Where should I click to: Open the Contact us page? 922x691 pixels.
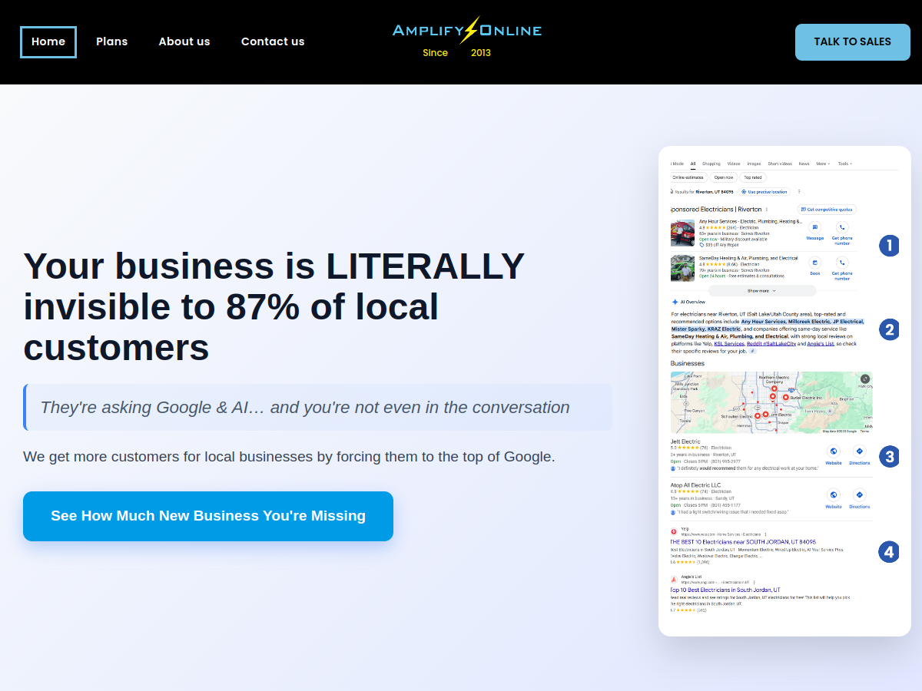(x=273, y=42)
